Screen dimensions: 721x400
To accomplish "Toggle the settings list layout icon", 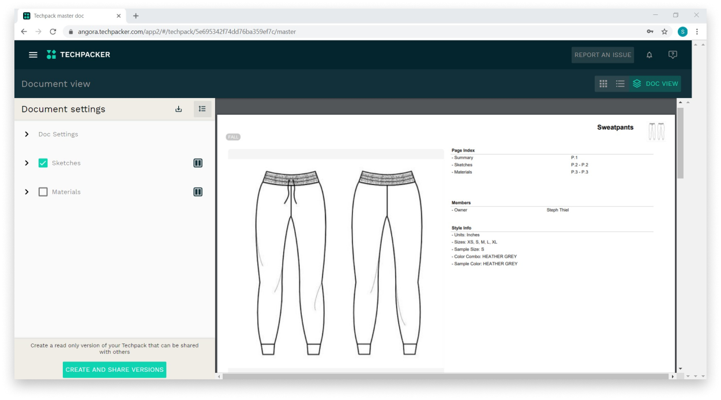I will (x=202, y=109).
